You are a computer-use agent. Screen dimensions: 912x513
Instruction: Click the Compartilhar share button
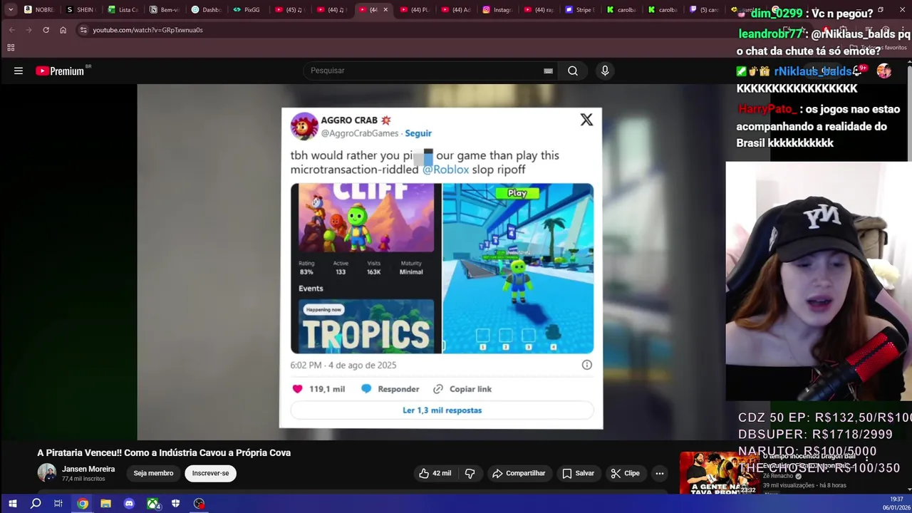(519, 473)
